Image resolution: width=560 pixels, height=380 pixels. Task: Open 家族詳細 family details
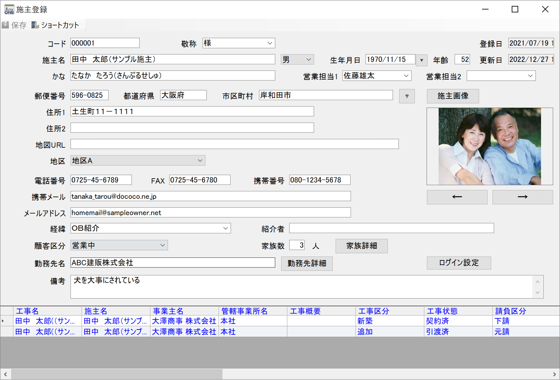pos(361,246)
